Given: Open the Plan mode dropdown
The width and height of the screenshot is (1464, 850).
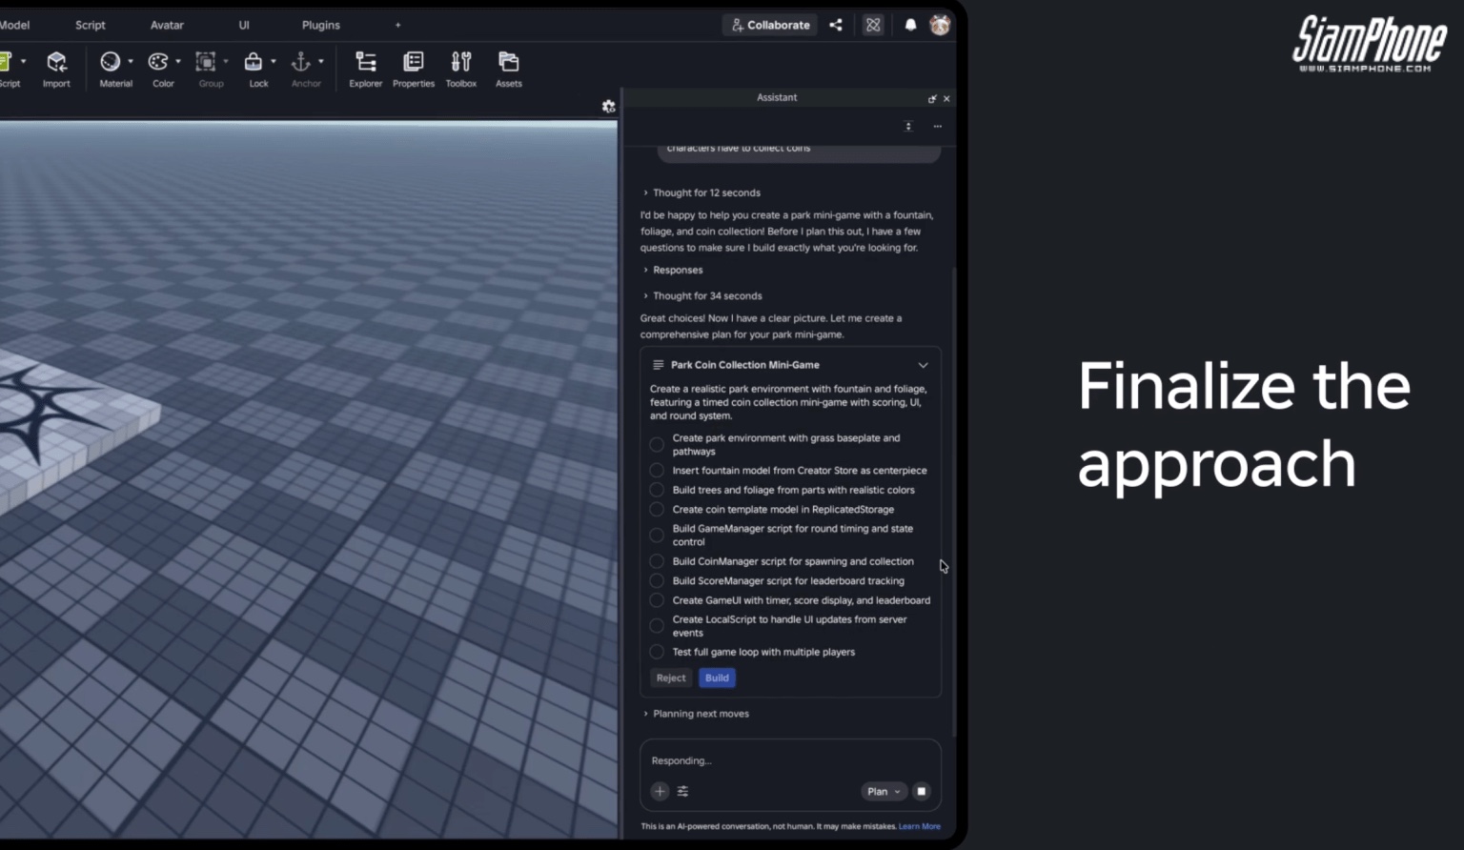Looking at the screenshot, I should coord(884,791).
